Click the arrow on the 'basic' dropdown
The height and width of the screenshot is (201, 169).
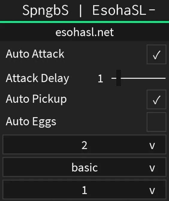pyautogui.click(x=152, y=168)
